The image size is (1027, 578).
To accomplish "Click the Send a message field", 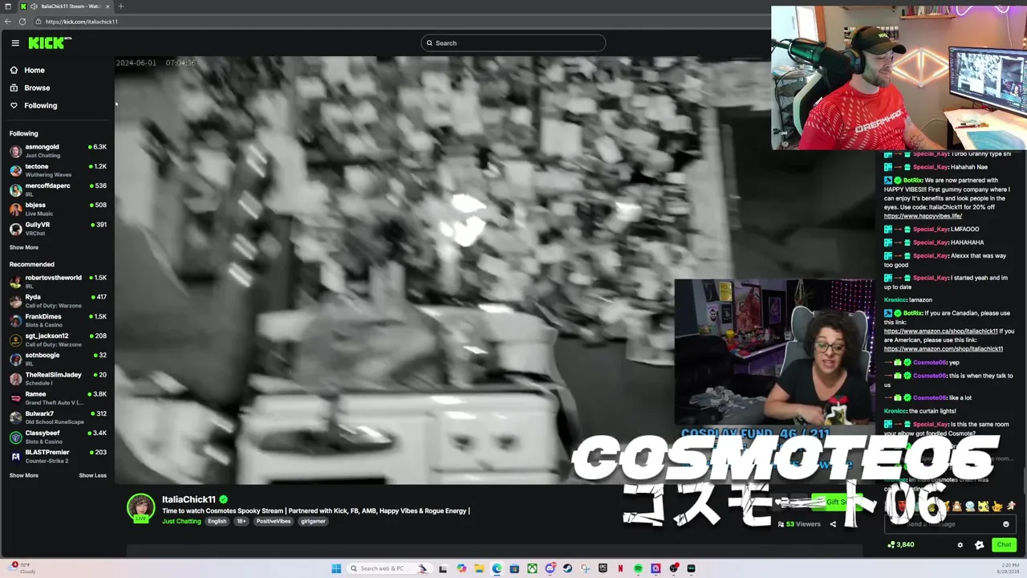I will [x=950, y=524].
